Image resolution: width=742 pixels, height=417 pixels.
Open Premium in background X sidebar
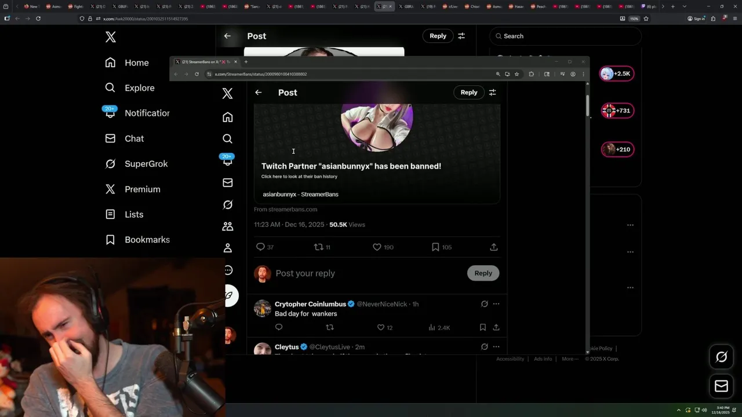(x=132, y=189)
